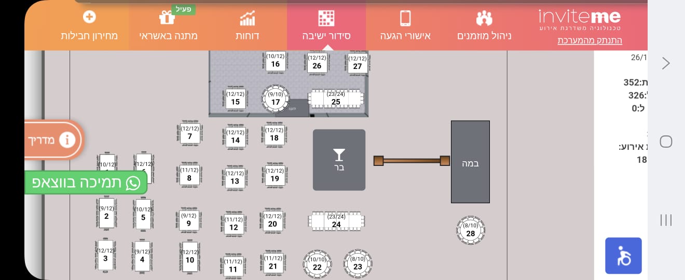This screenshot has width=685, height=280.
Task: Open WhatsApp support button
Action: pos(86,183)
